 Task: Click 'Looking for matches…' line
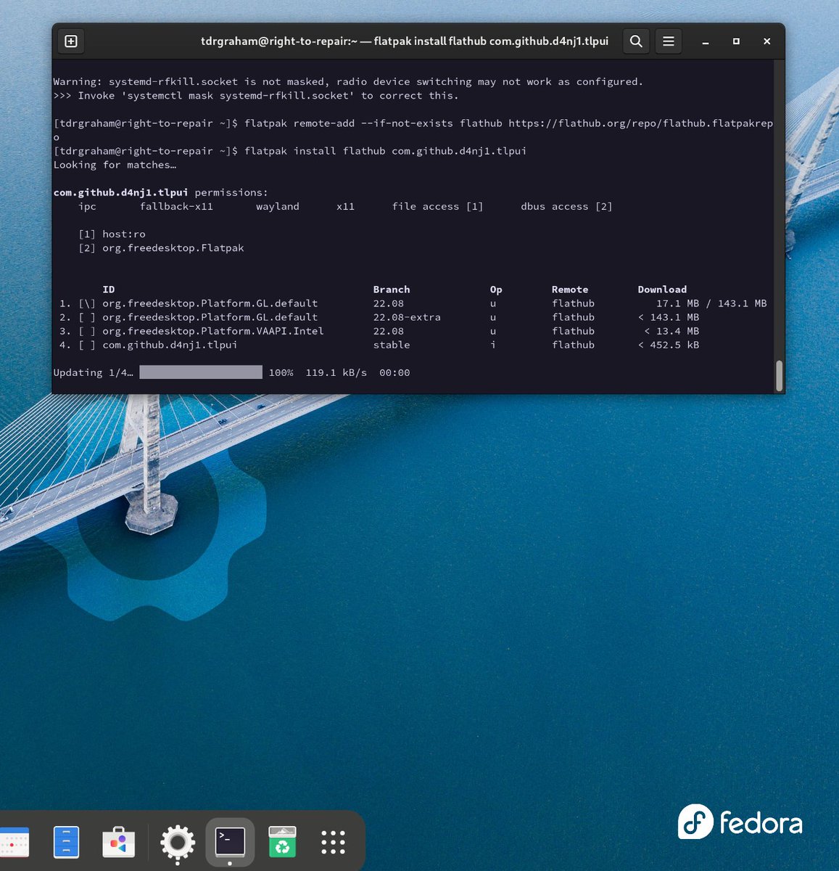click(x=115, y=165)
